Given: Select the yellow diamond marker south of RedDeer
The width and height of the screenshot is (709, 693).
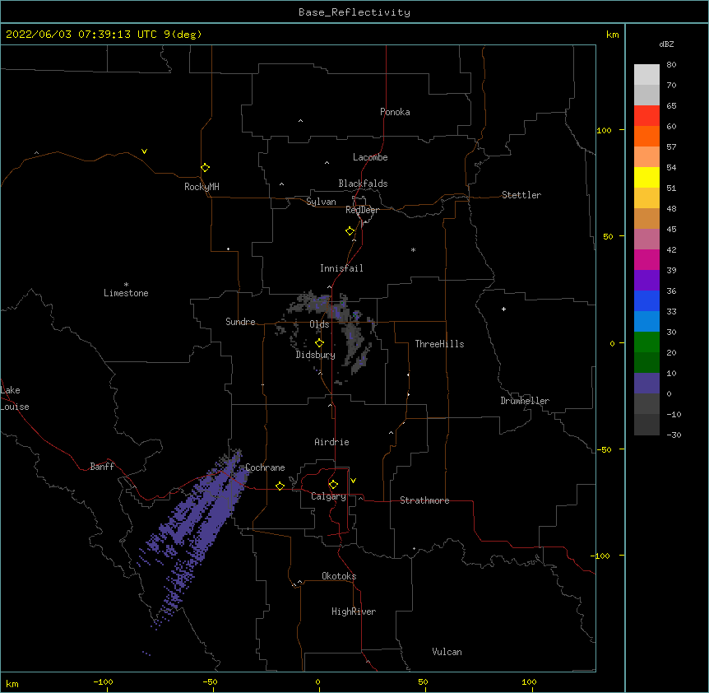Looking at the screenshot, I should coord(350,231).
